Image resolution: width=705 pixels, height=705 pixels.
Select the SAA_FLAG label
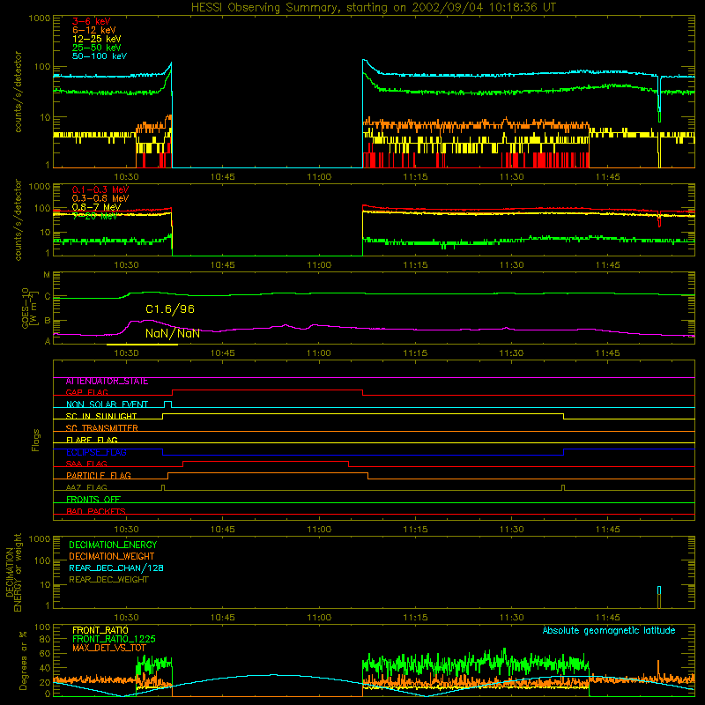click(x=86, y=464)
